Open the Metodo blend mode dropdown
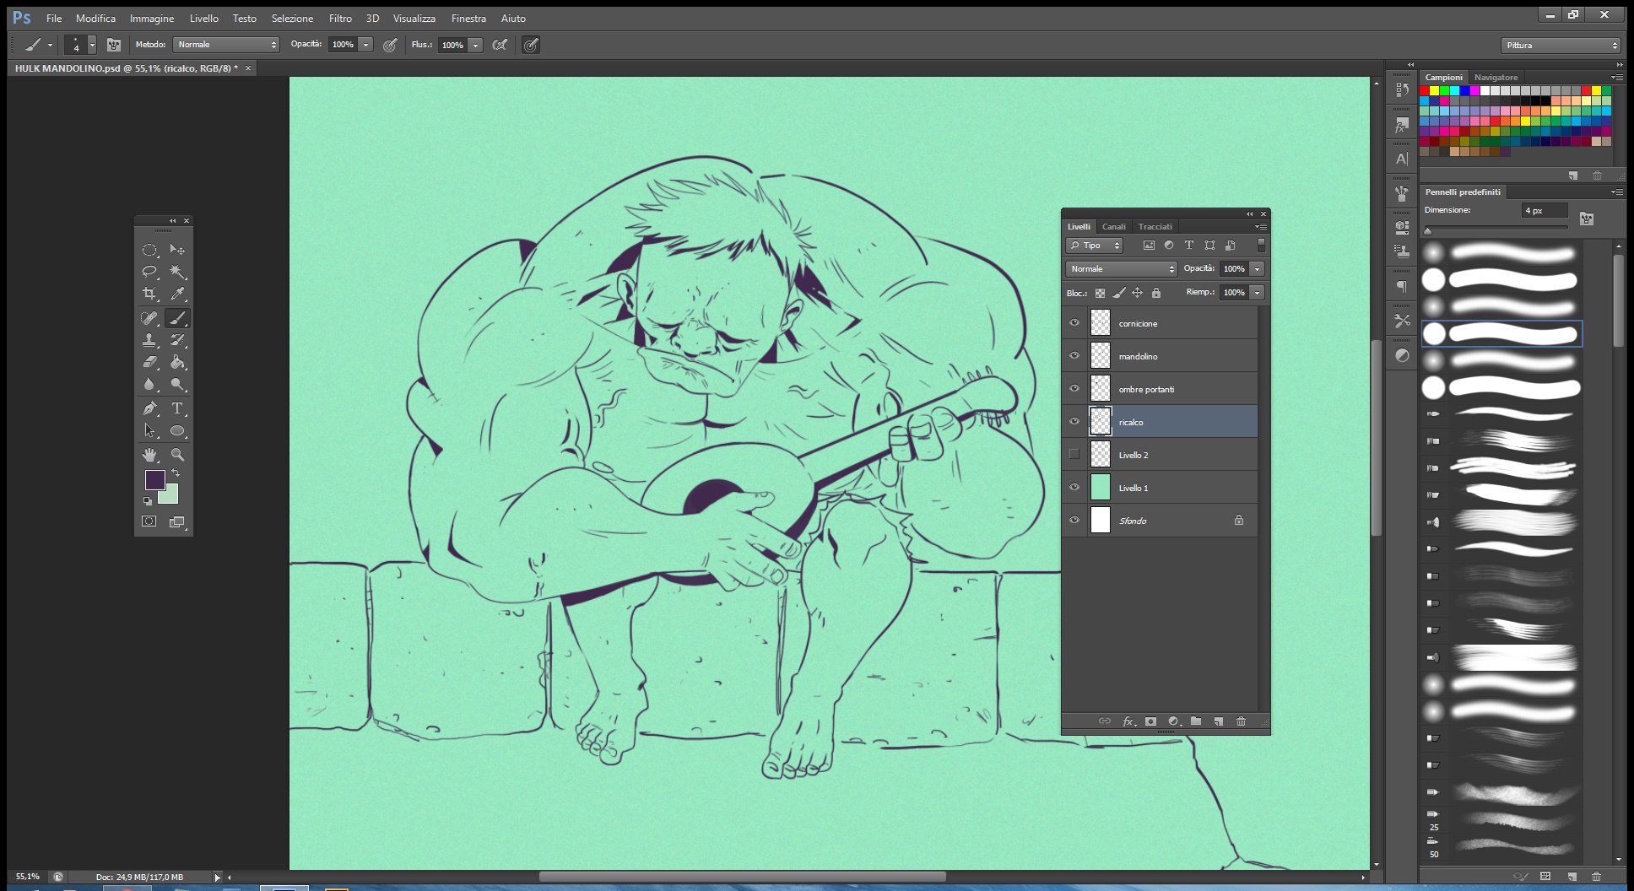 point(225,45)
